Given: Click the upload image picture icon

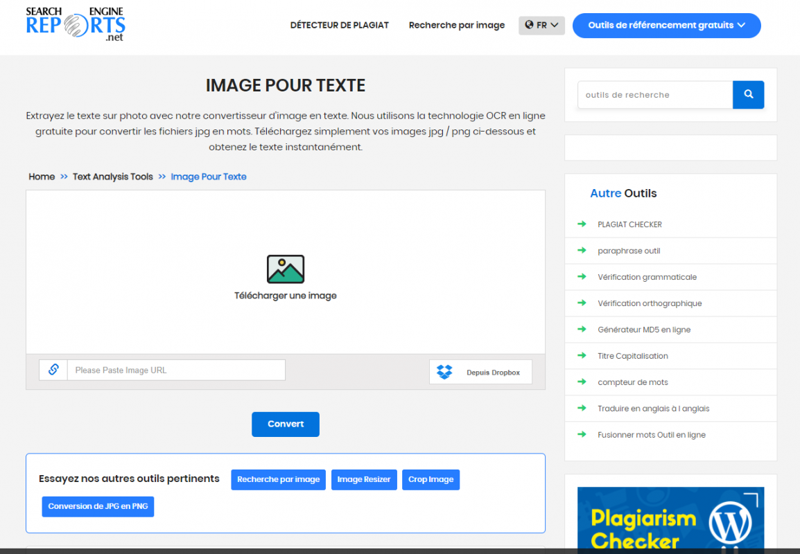Looking at the screenshot, I should point(285,269).
